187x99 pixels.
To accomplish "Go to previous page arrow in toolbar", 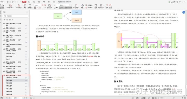I will pos(55,5).
